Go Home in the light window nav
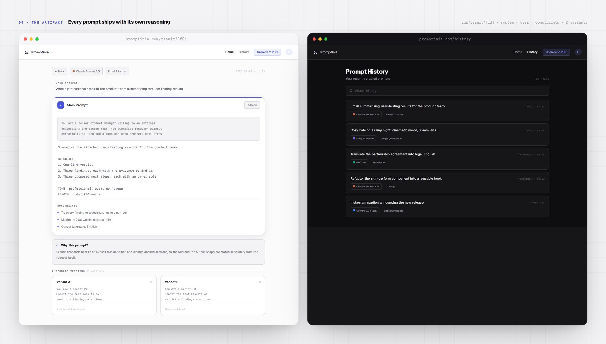This screenshot has height=344, width=606. (x=229, y=52)
